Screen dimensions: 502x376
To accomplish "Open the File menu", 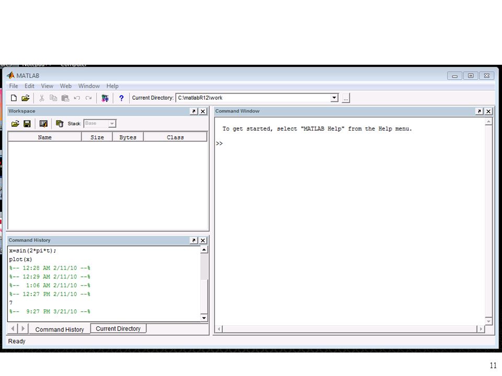I will point(14,86).
